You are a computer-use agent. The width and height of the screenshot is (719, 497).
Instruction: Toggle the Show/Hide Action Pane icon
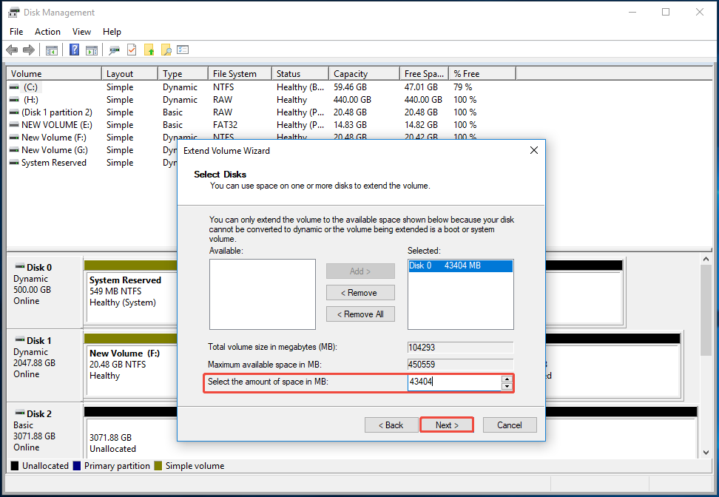point(92,50)
